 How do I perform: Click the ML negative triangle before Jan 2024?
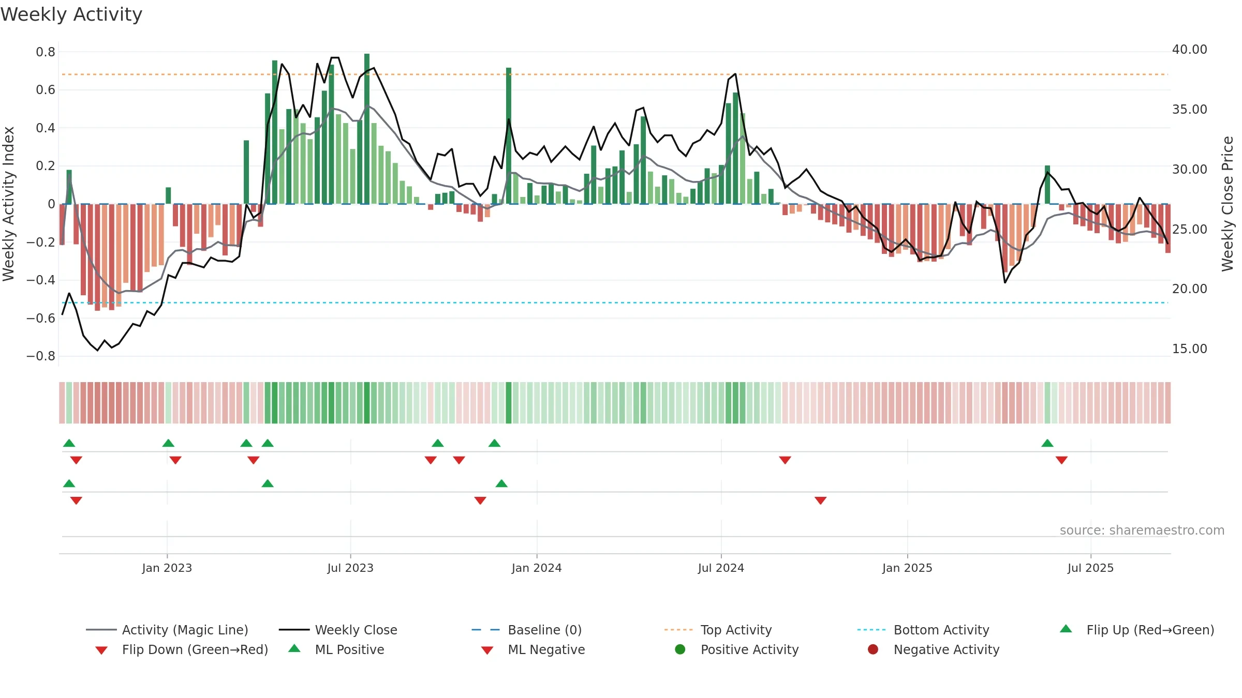[480, 500]
